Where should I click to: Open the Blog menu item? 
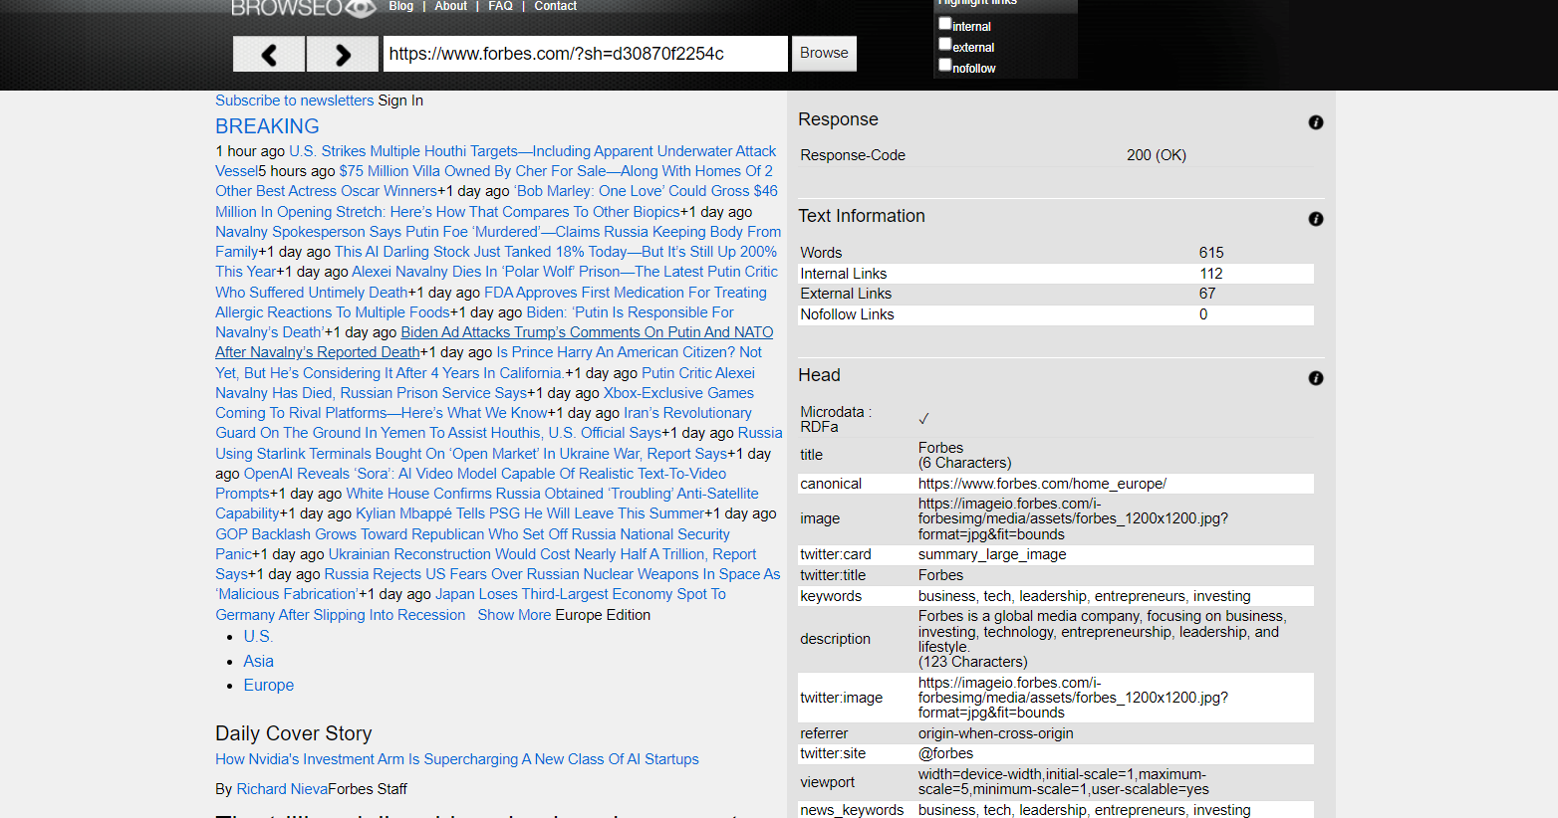400,6
